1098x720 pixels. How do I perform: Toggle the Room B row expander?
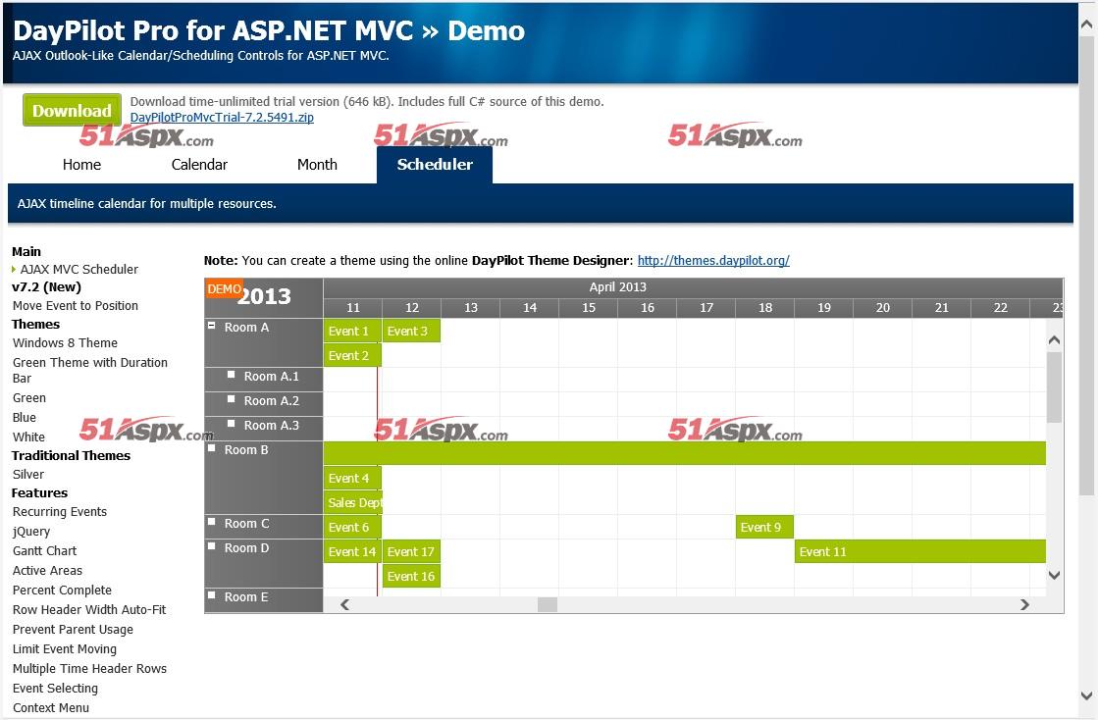[x=212, y=448]
